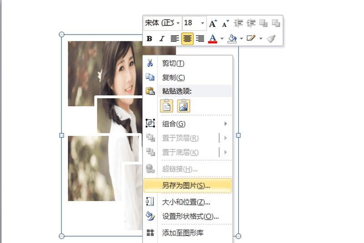The image size is (364, 243).
Task: Click the scissors cut icon
Action: click(150, 63)
